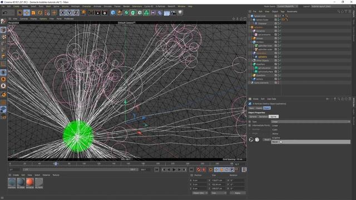Select Scene elements row in Object Manager

coord(261,83)
